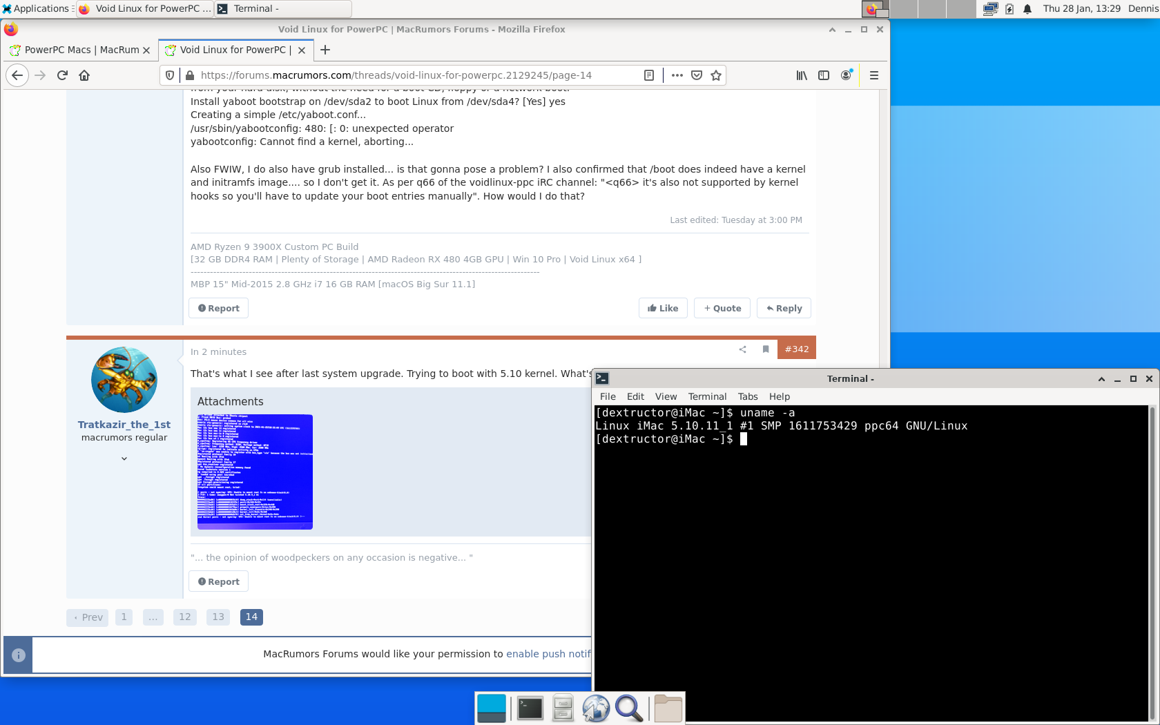Open notifications bell in top panel
The width and height of the screenshot is (1160, 725).
(1027, 9)
